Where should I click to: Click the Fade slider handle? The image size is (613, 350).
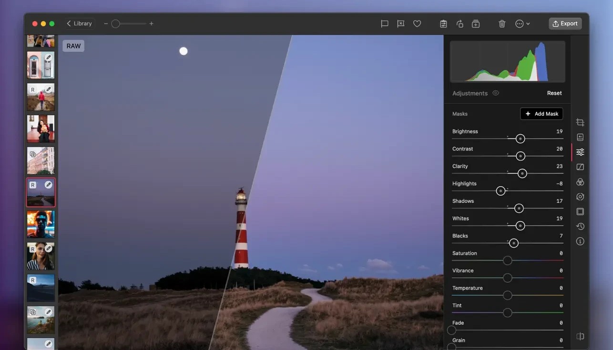pos(451,330)
